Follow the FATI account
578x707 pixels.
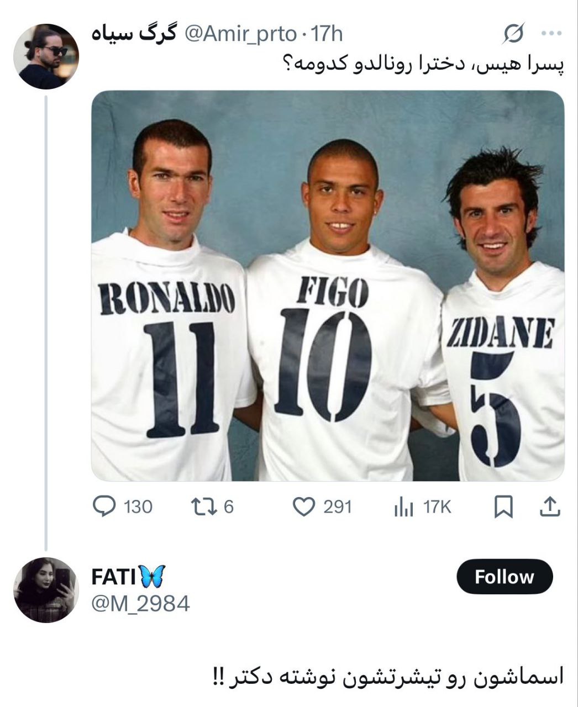pos(505,577)
